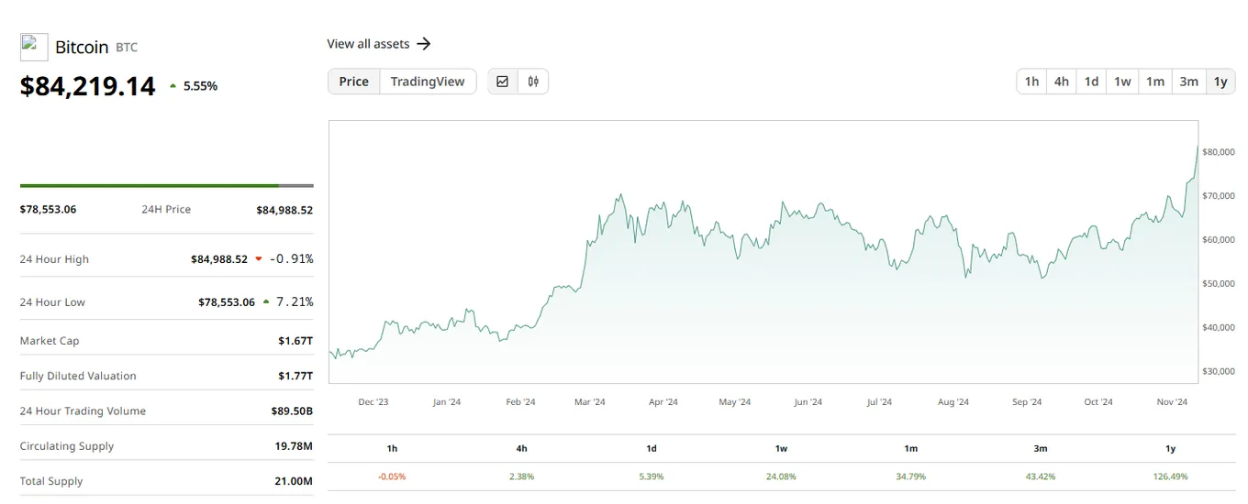Open View all assets link
This screenshot has width=1248, height=504.
click(379, 44)
